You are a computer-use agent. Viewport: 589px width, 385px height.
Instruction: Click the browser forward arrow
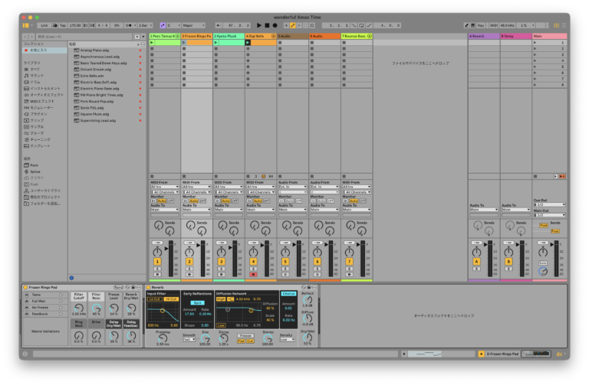click(x=31, y=37)
